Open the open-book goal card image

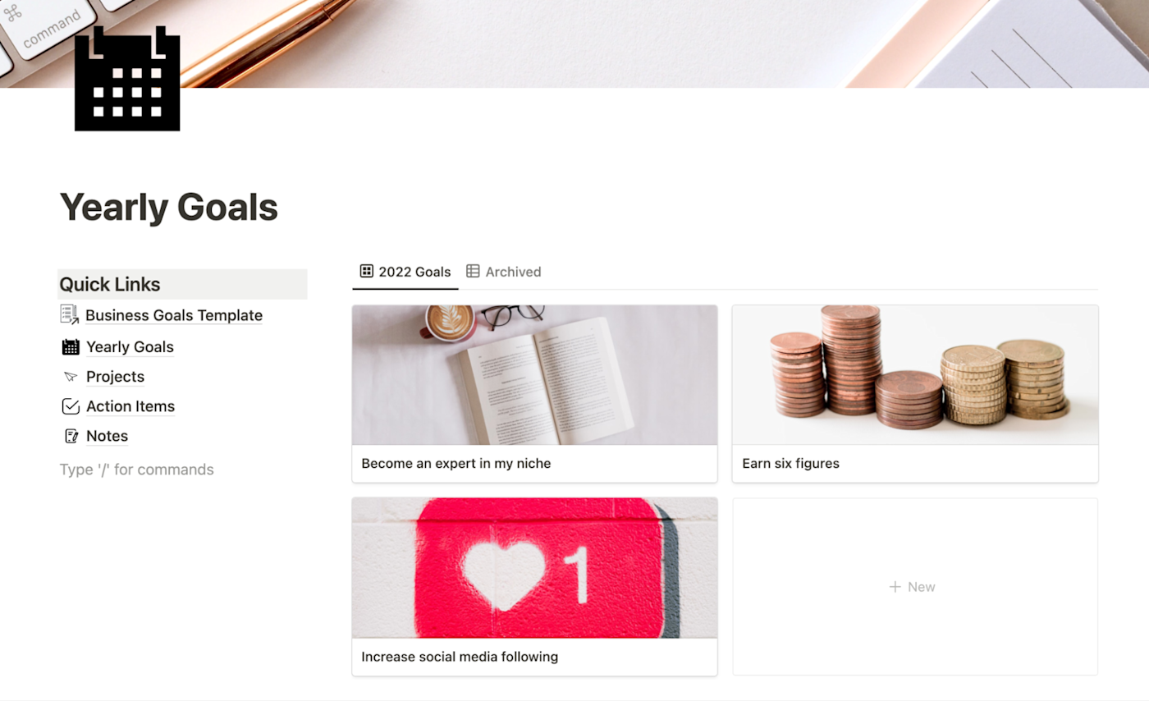(534, 375)
